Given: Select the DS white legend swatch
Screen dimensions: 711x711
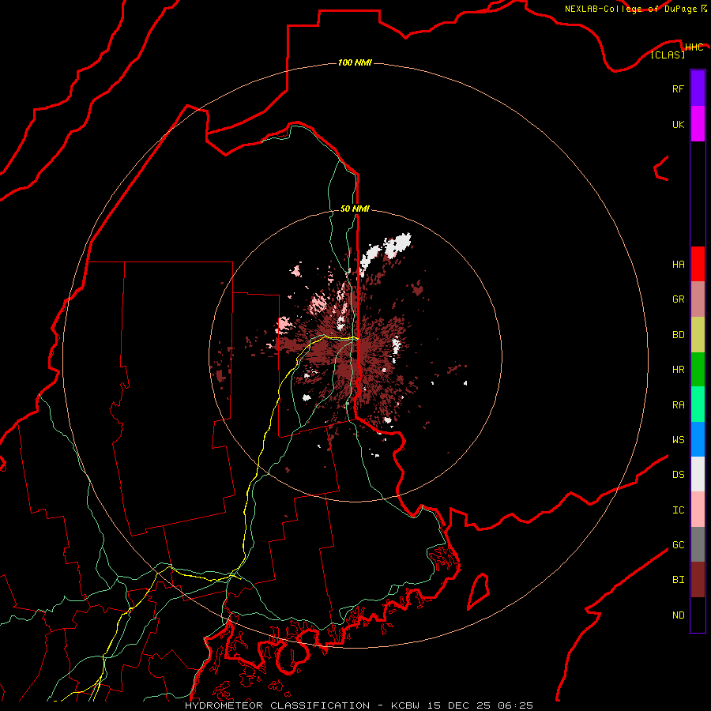Looking at the screenshot, I should (x=698, y=474).
